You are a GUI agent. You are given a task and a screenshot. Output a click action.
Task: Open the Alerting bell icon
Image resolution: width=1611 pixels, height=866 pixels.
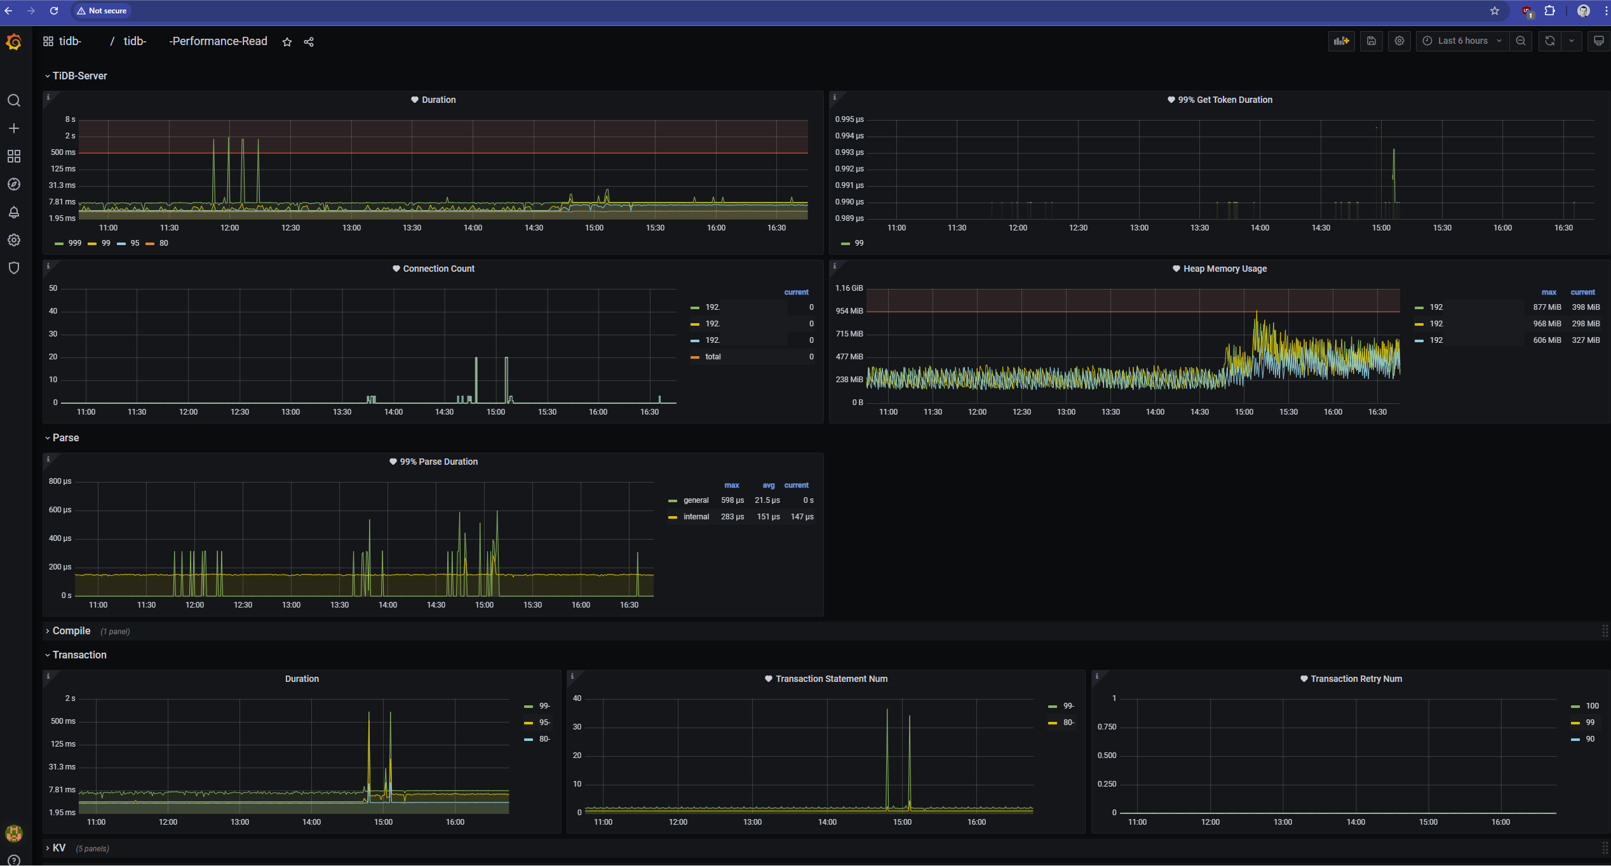(13, 212)
